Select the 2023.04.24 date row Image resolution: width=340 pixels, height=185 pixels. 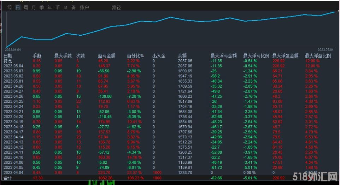[13, 107]
